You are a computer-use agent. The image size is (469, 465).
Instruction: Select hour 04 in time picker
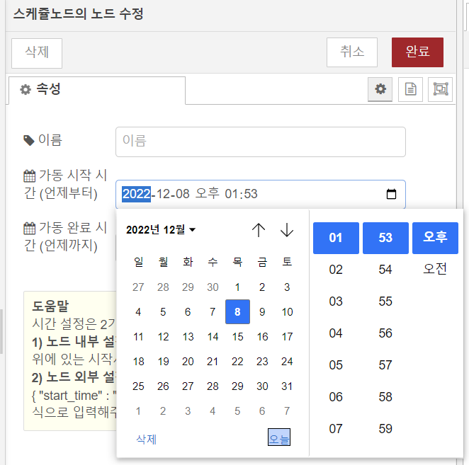pyautogui.click(x=336, y=333)
